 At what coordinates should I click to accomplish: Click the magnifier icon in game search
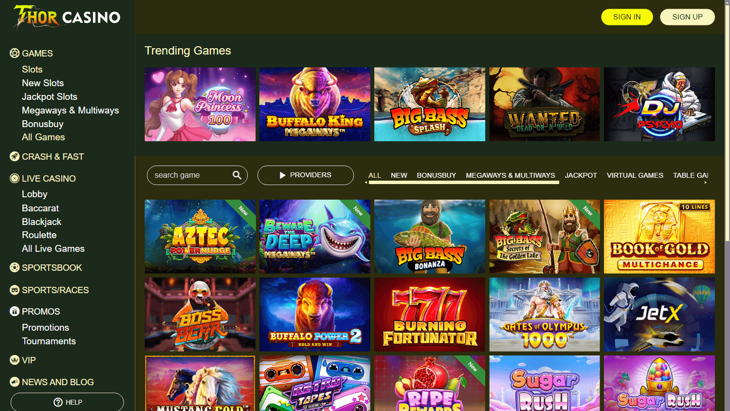[237, 175]
